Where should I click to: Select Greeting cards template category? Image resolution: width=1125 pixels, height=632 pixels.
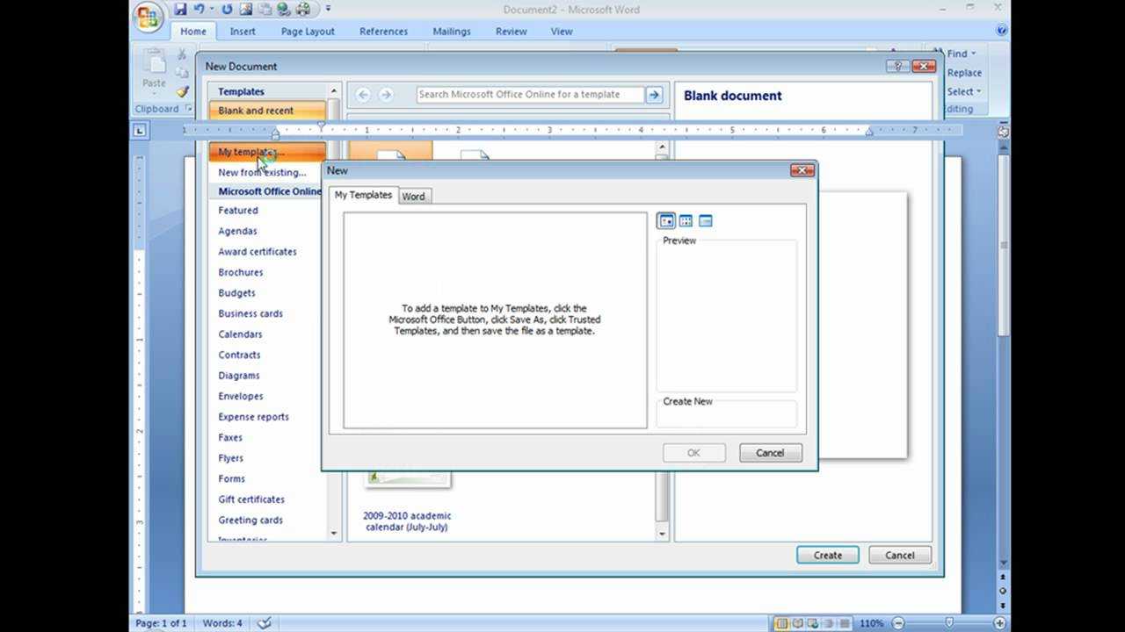click(x=250, y=520)
